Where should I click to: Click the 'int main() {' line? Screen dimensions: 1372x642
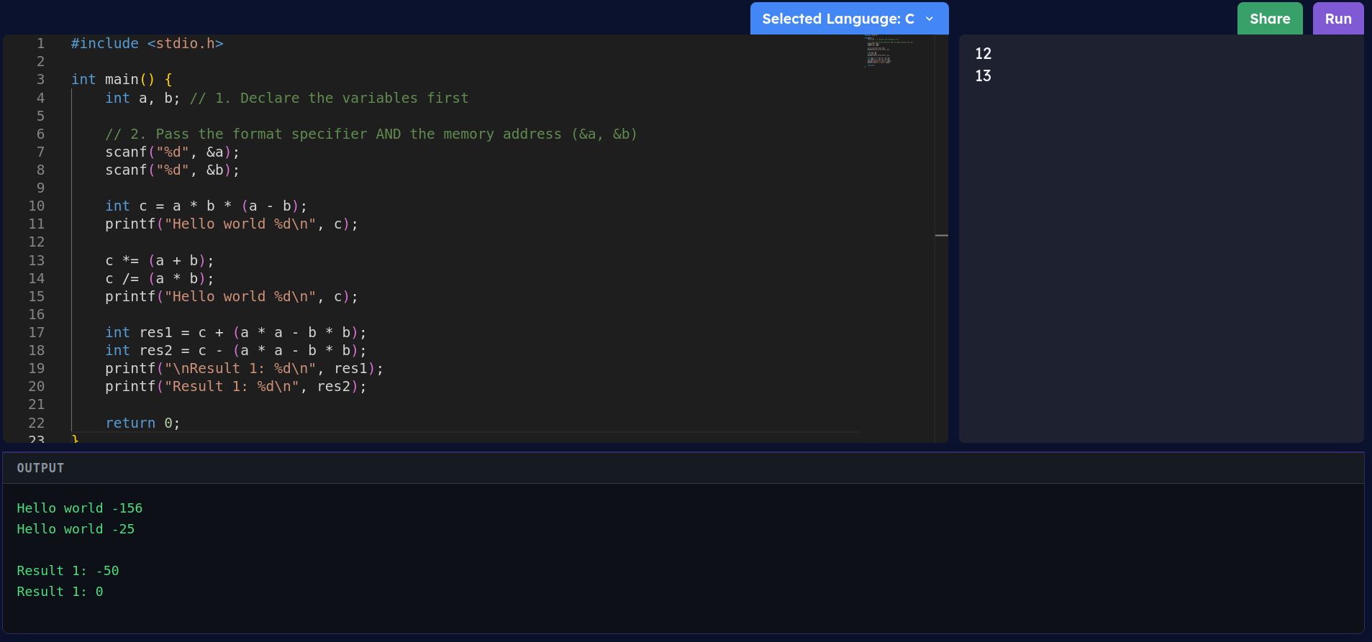point(122,79)
